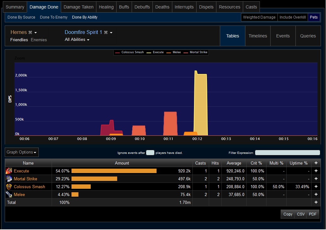Switch to Done By Source view
326x230 pixels.
click(x=21, y=17)
